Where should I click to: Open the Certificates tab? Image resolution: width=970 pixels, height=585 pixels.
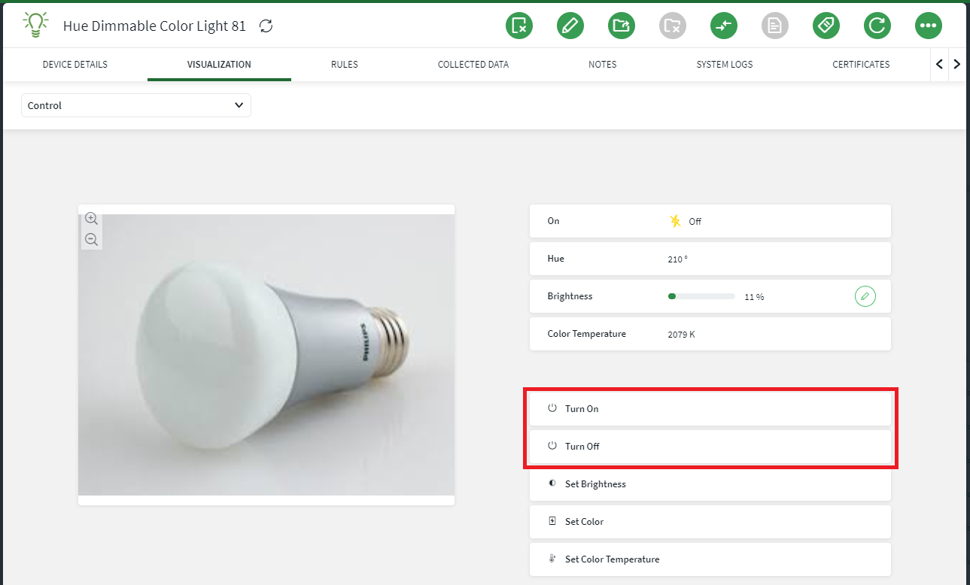(861, 65)
